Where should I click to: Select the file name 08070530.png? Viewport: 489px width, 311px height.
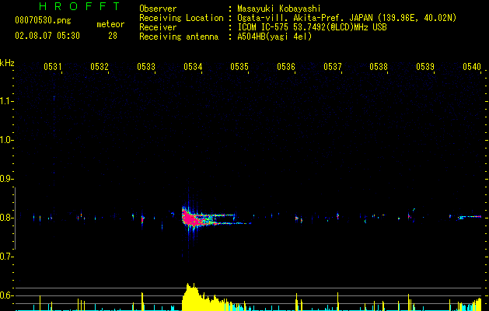pyautogui.click(x=43, y=21)
